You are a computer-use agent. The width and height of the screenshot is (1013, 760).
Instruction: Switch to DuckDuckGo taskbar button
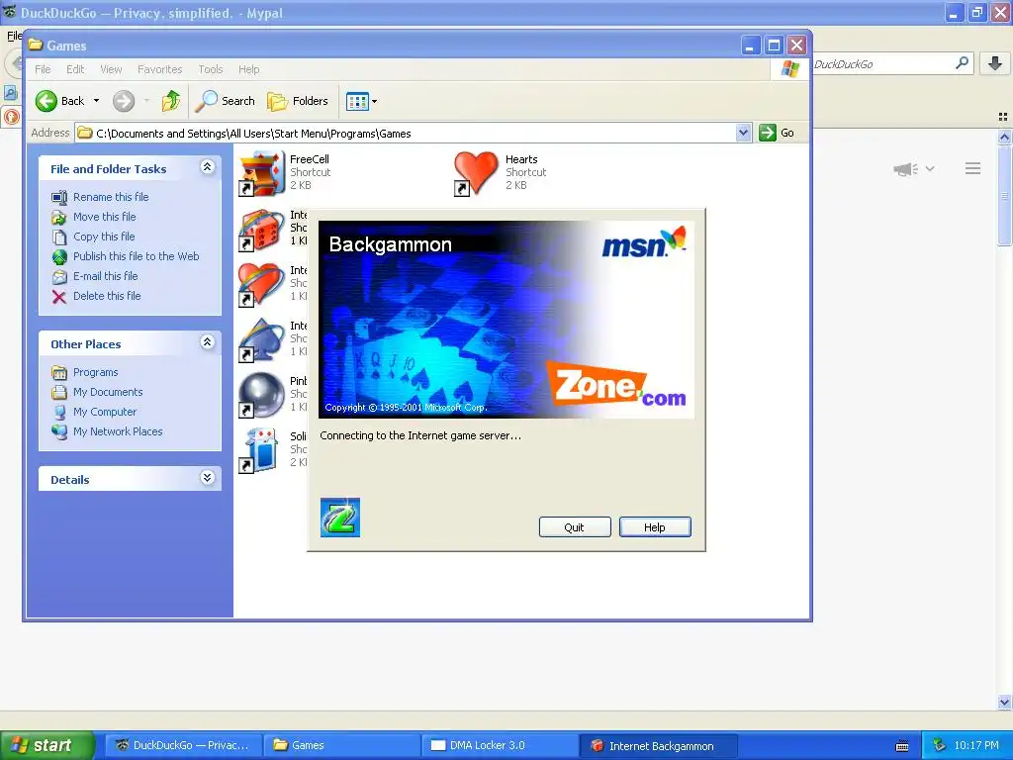click(x=183, y=745)
